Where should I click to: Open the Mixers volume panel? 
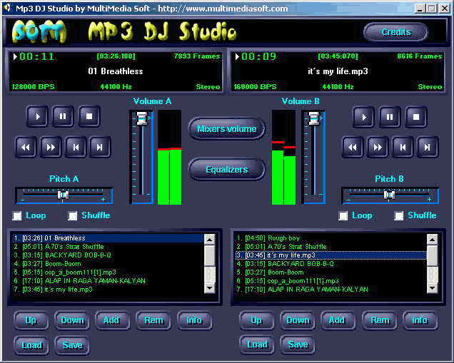click(227, 129)
